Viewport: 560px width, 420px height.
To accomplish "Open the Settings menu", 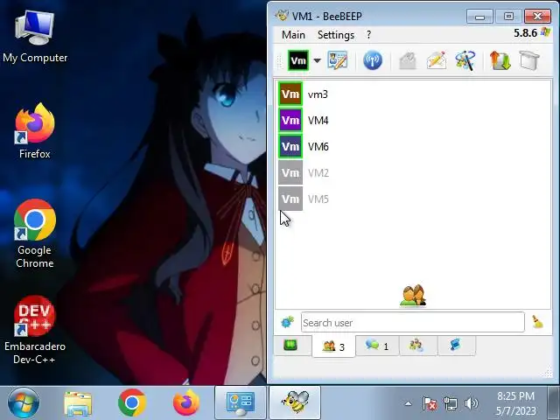I will [336, 35].
